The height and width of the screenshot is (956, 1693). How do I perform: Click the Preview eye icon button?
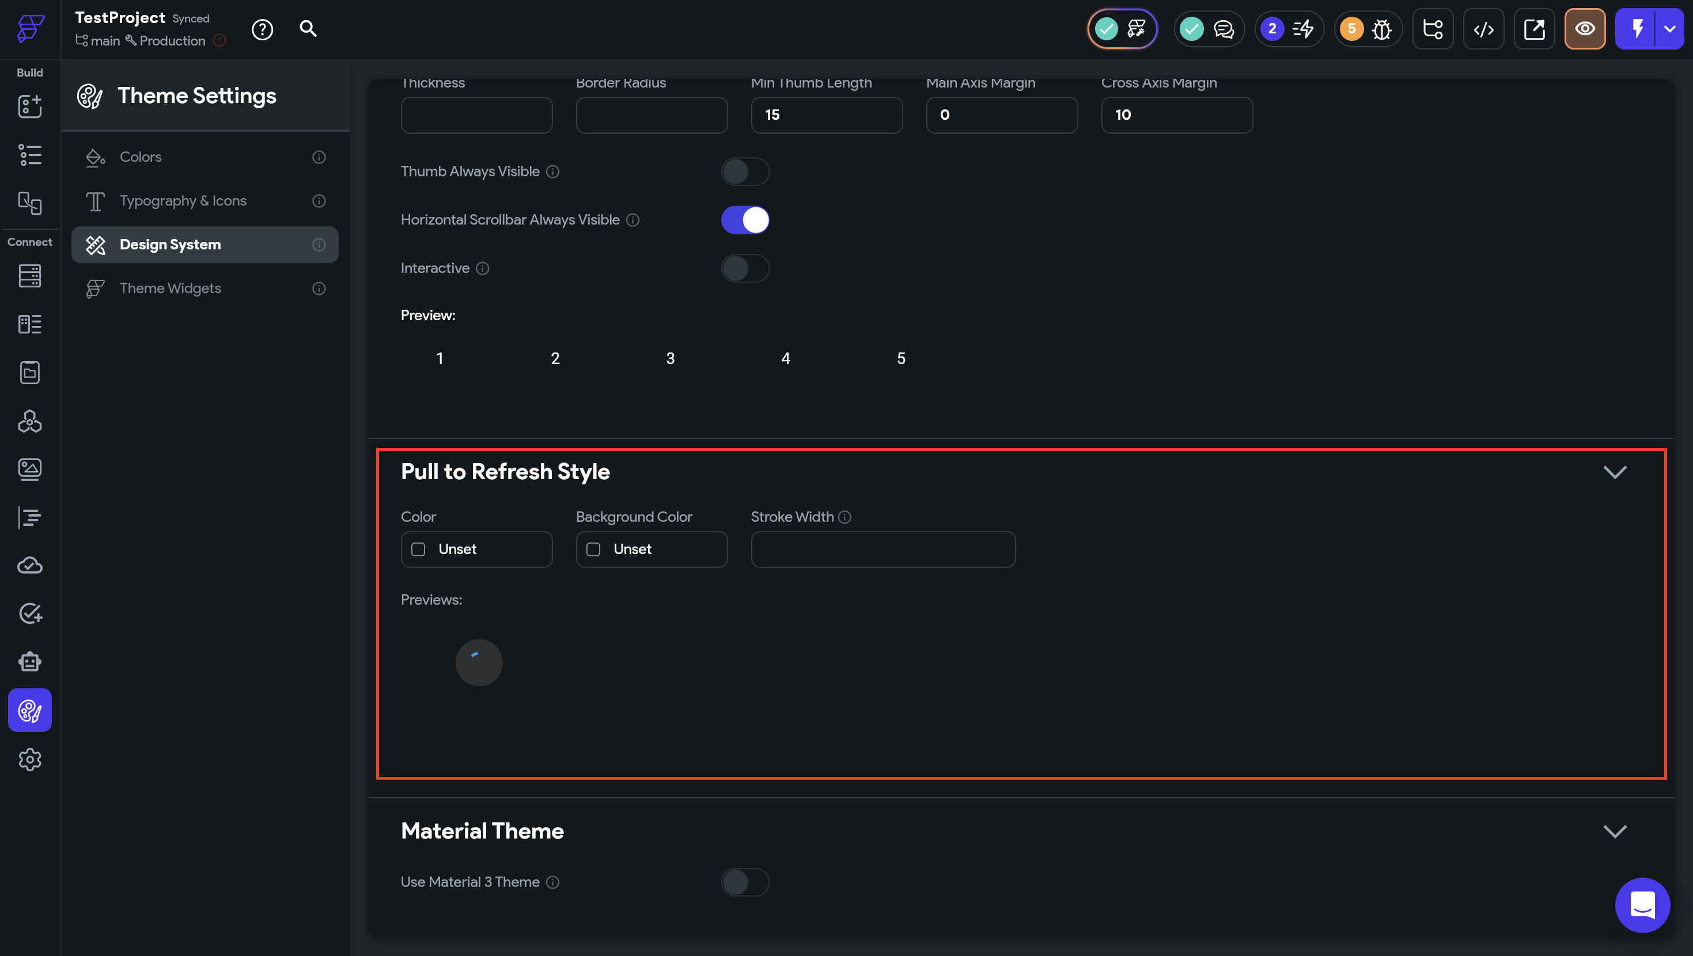(x=1585, y=29)
